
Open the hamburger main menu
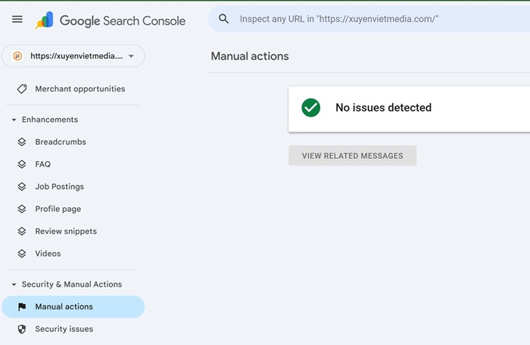click(17, 19)
